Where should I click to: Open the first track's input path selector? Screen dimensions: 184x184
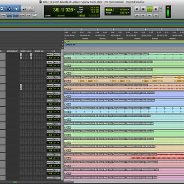(x=50, y=55)
